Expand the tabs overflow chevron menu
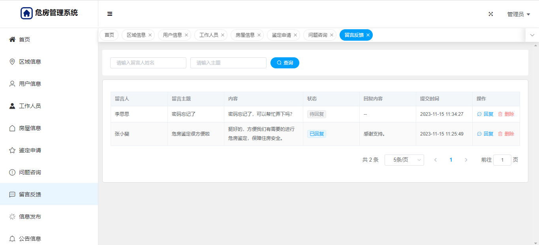 [x=532, y=35]
